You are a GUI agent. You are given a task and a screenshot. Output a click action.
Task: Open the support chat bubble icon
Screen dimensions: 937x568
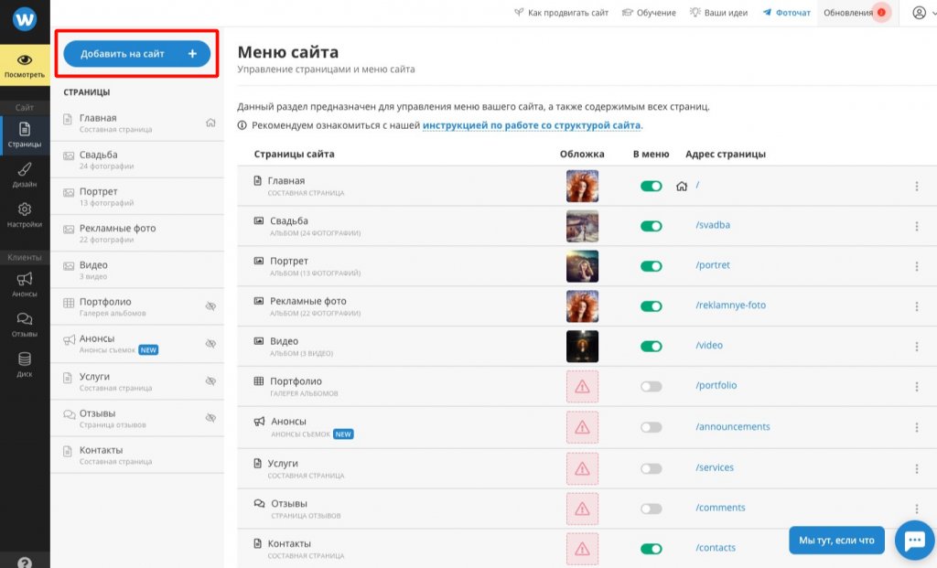[x=914, y=541]
